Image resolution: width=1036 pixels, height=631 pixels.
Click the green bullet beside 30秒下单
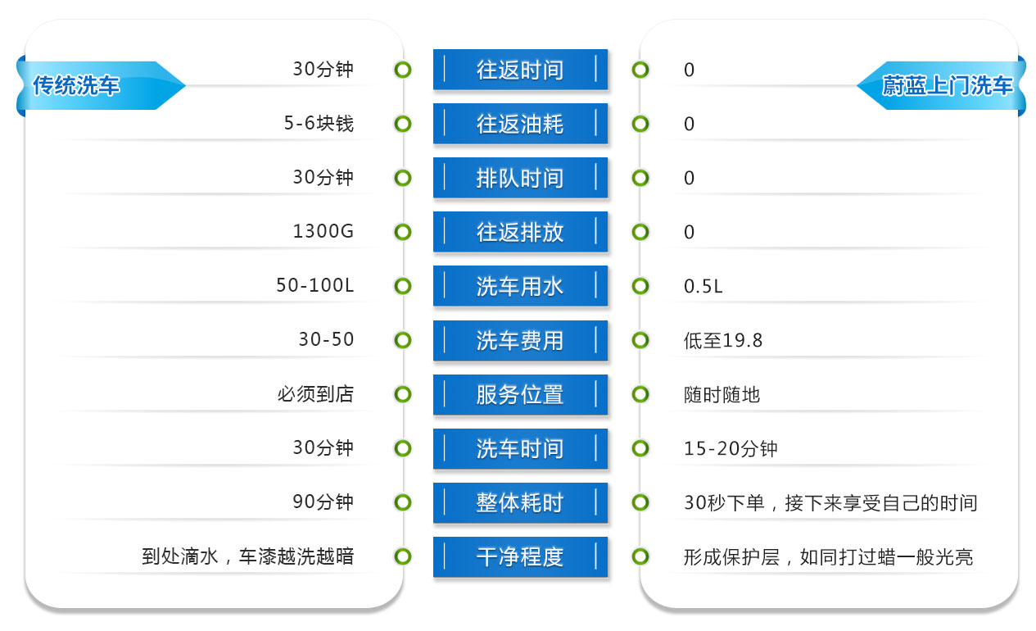click(640, 502)
